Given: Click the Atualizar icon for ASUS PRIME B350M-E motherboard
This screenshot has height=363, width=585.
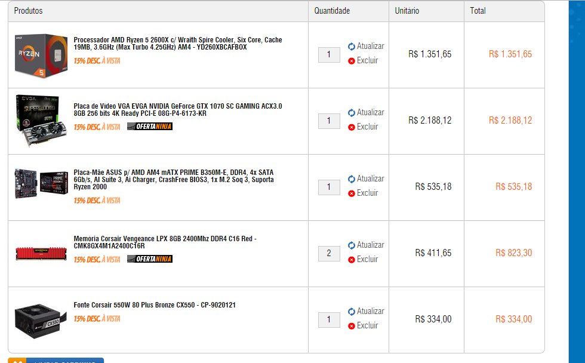Looking at the screenshot, I should coord(352,179).
